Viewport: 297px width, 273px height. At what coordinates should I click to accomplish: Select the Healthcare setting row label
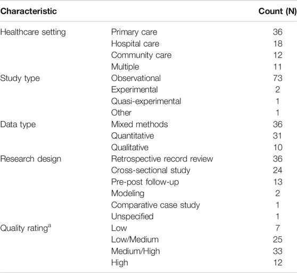pos(33,32)
